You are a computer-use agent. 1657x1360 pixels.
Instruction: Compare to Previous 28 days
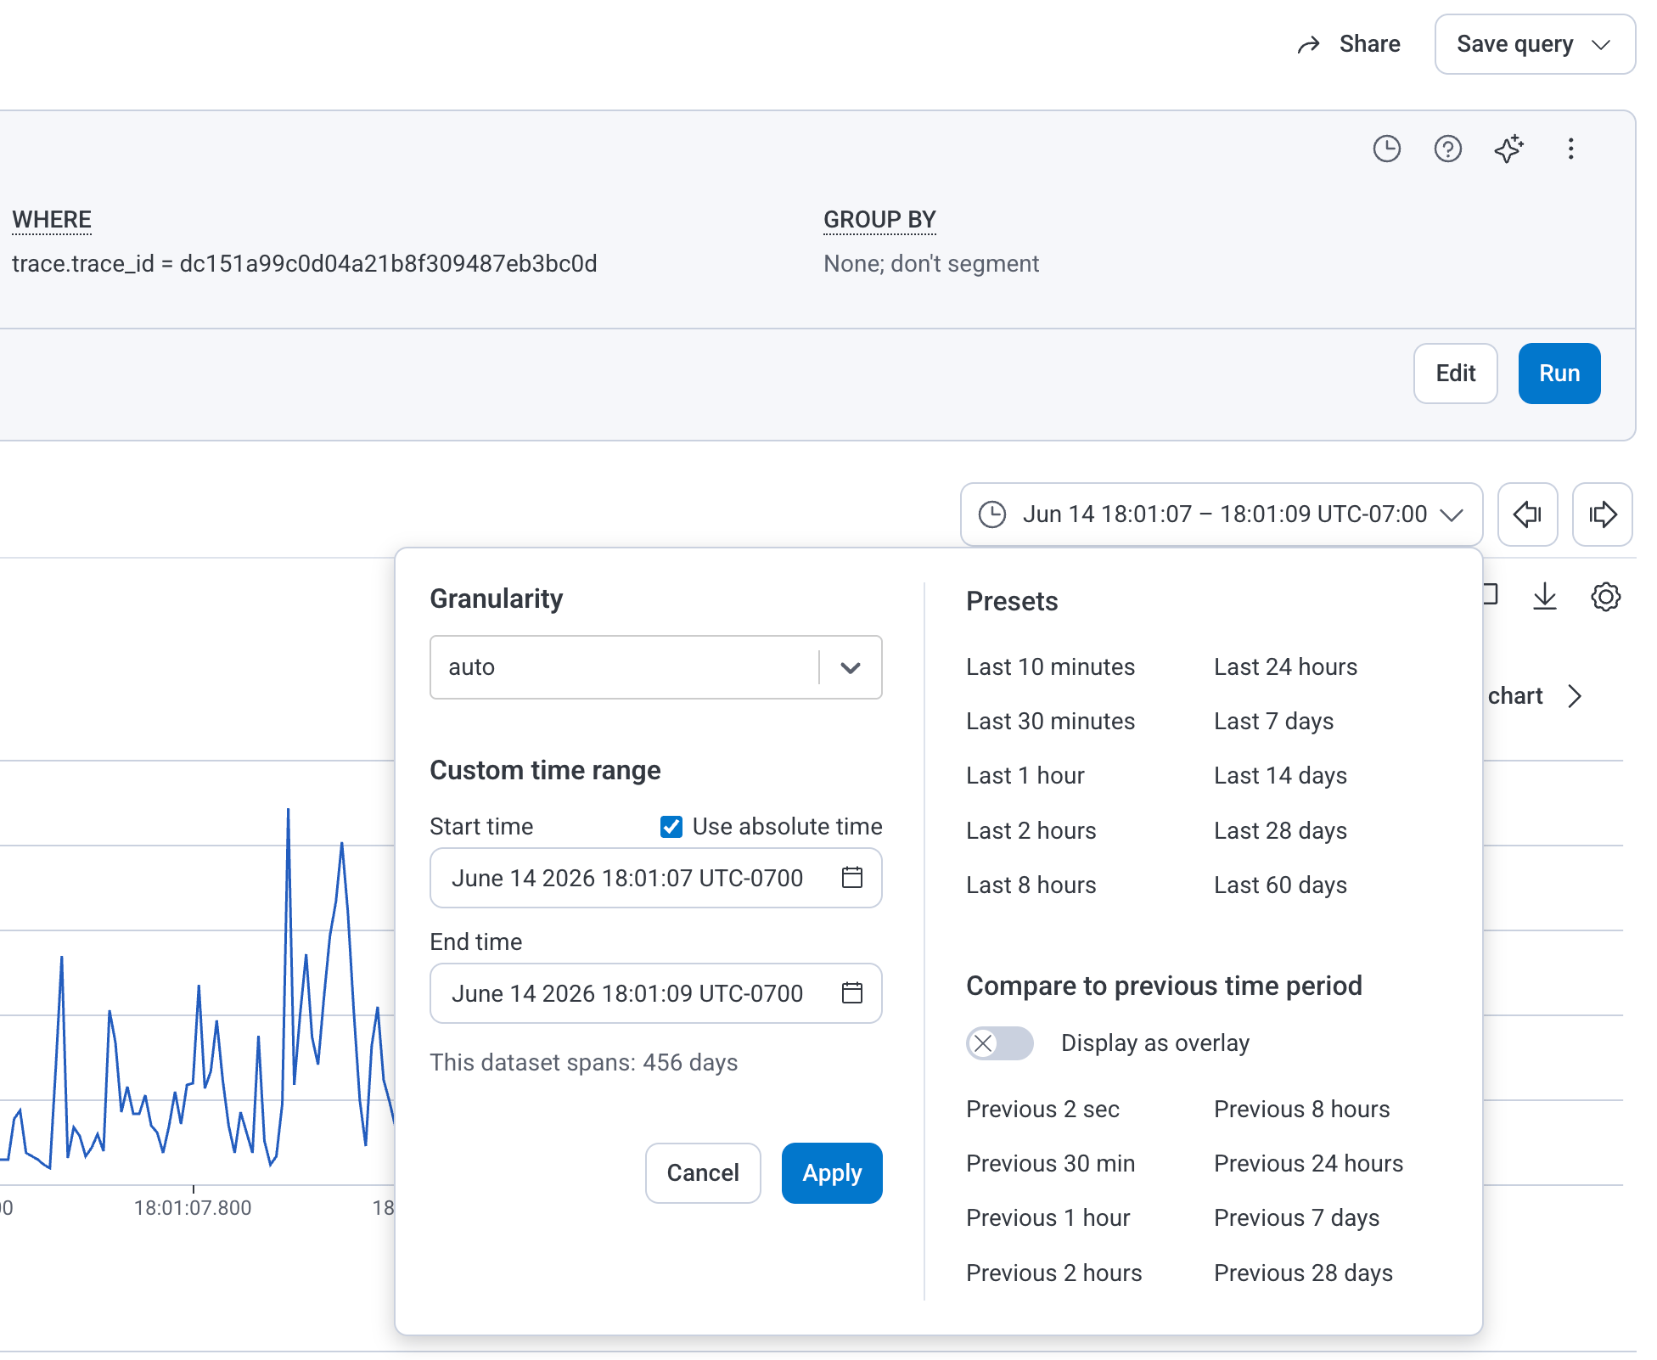(x=1303, y=1273)
